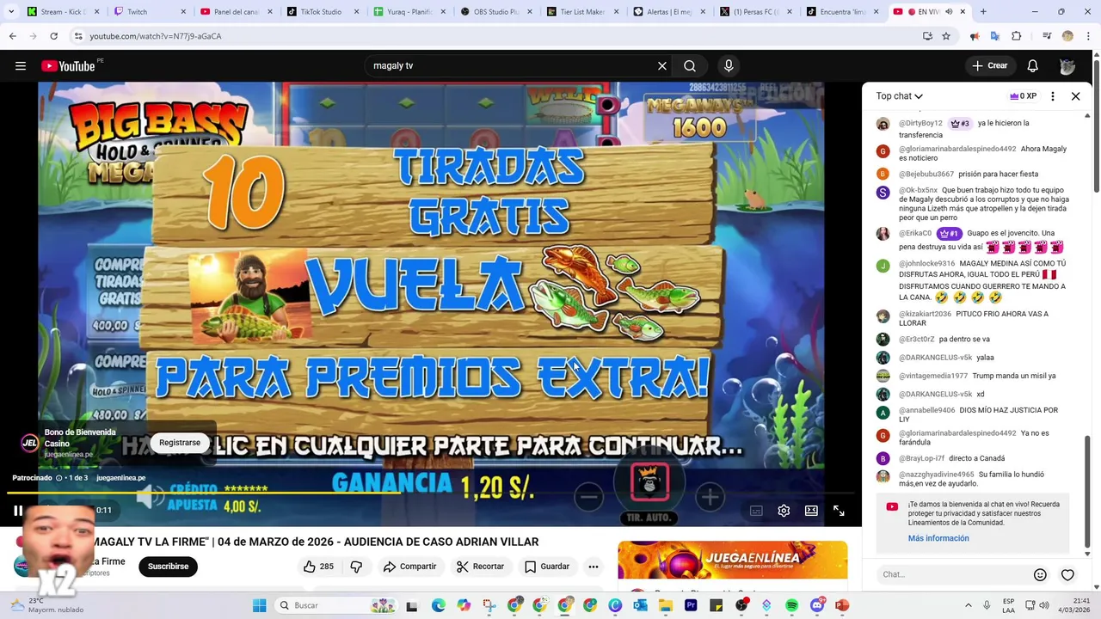Image resolution: width=1101 pixels, height=619 pixels.
Task: Open the Crear menu
Action: coord(989,66)
